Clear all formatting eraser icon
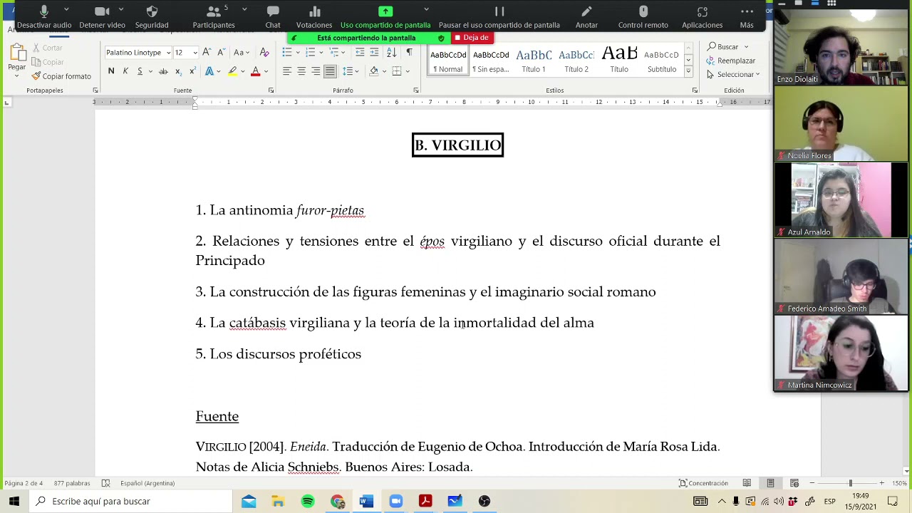The image size is (912, 513). click(264, 52)
